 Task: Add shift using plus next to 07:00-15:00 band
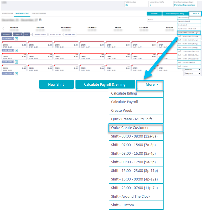(x=16, y=39)
